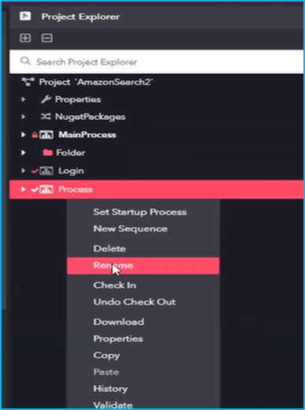Focus the Search Project Explorer field
The width and height of the screenshot is (305, 410).
pos(156,61)
